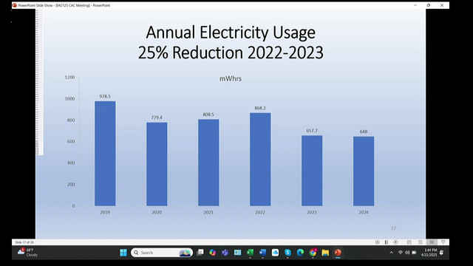Open the Excel taskbar icon
This screenshot has height=266, width=473.
coord(250,253)
